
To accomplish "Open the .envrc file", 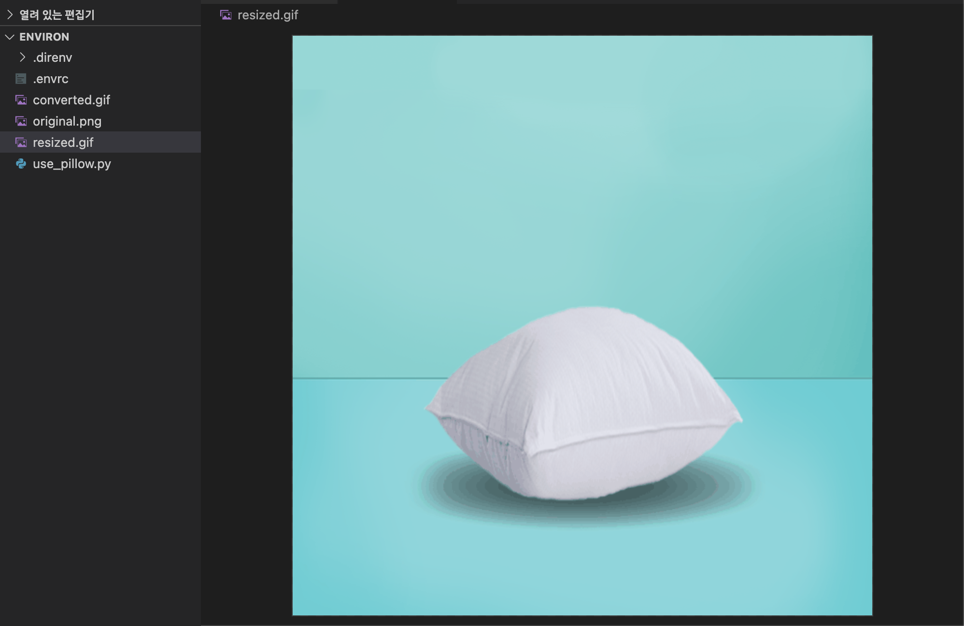I will click(x=50, y=79).
